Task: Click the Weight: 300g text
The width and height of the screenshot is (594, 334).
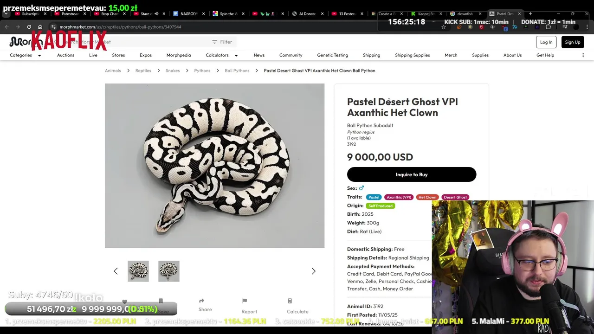Action: pyautogui.click(x=363, y=223)
